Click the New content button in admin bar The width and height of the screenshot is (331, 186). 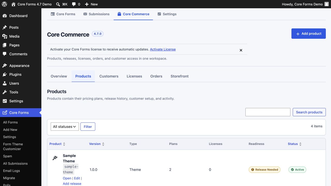[x=91, y=4]
